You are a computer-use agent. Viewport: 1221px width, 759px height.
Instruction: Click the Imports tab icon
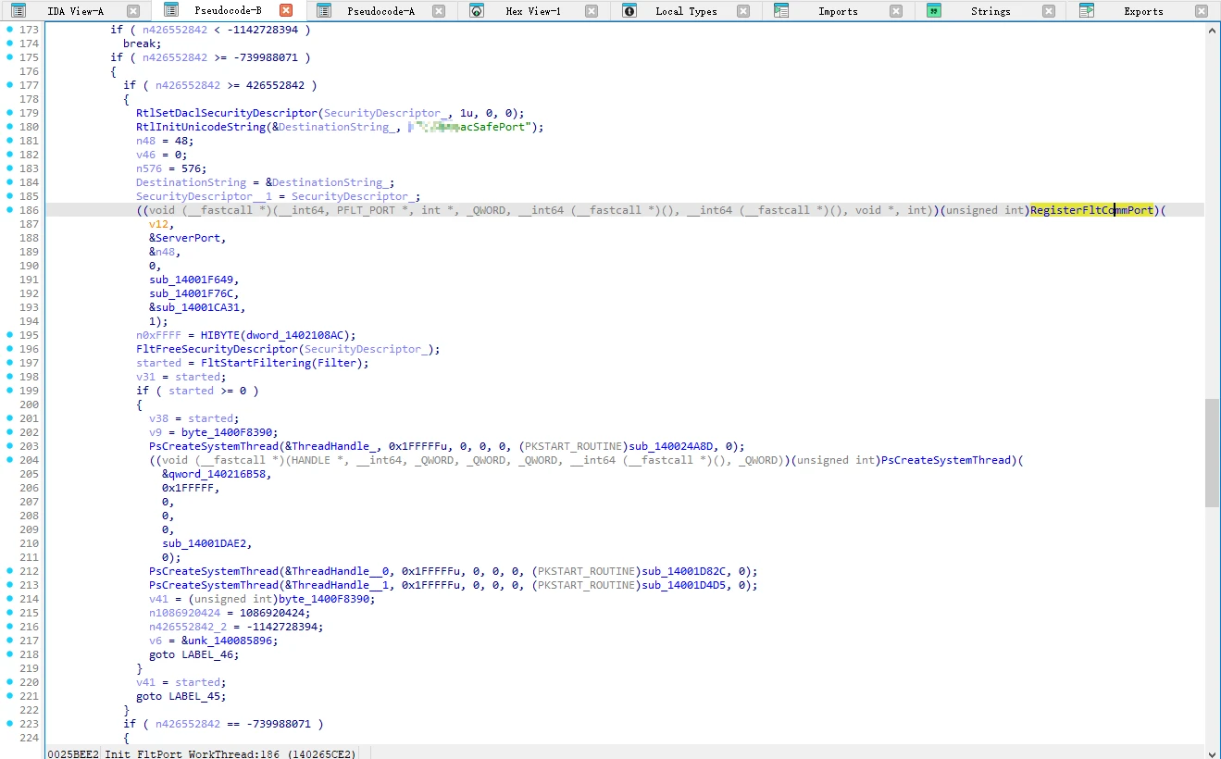pos(781,11)
